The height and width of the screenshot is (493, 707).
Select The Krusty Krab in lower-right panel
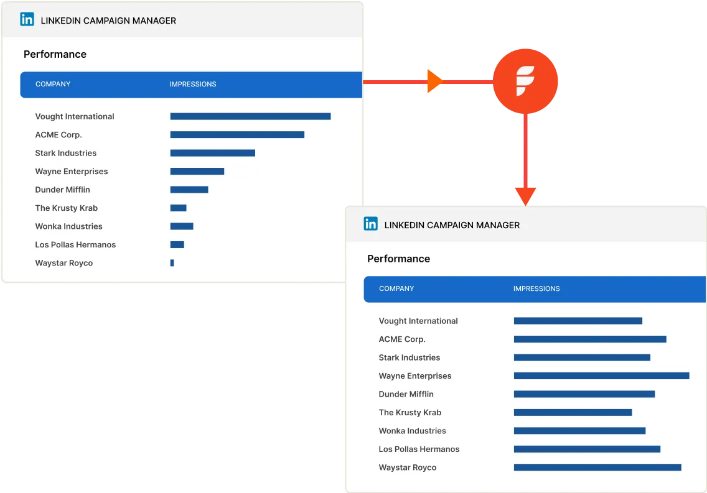coord(410,412)
